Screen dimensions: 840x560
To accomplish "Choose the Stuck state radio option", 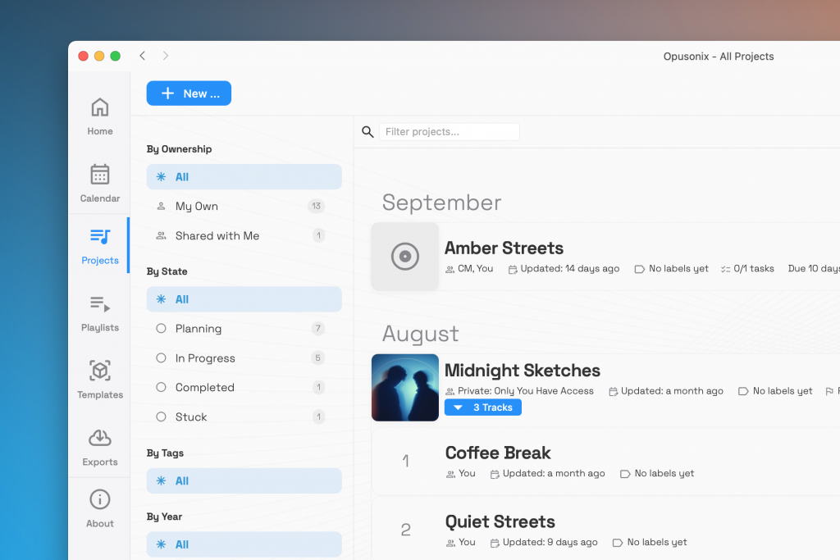I will pos(162,417).
